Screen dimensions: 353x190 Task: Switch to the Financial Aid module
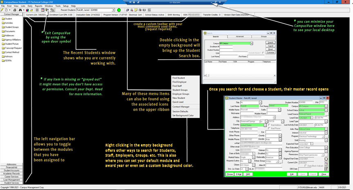coord(11,168)
